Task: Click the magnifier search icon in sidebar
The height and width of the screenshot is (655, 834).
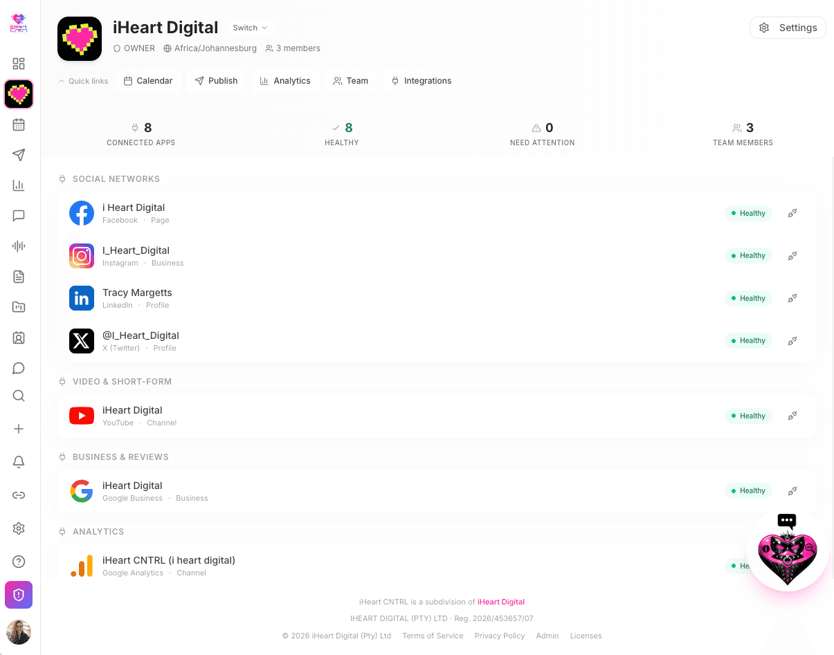Action: [19, 396]
